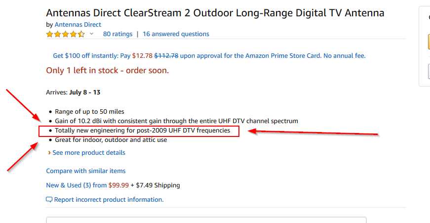The image size is (430, 223).
Task: Visit the Antennas Direct brand link
Action: pos(78,24)
